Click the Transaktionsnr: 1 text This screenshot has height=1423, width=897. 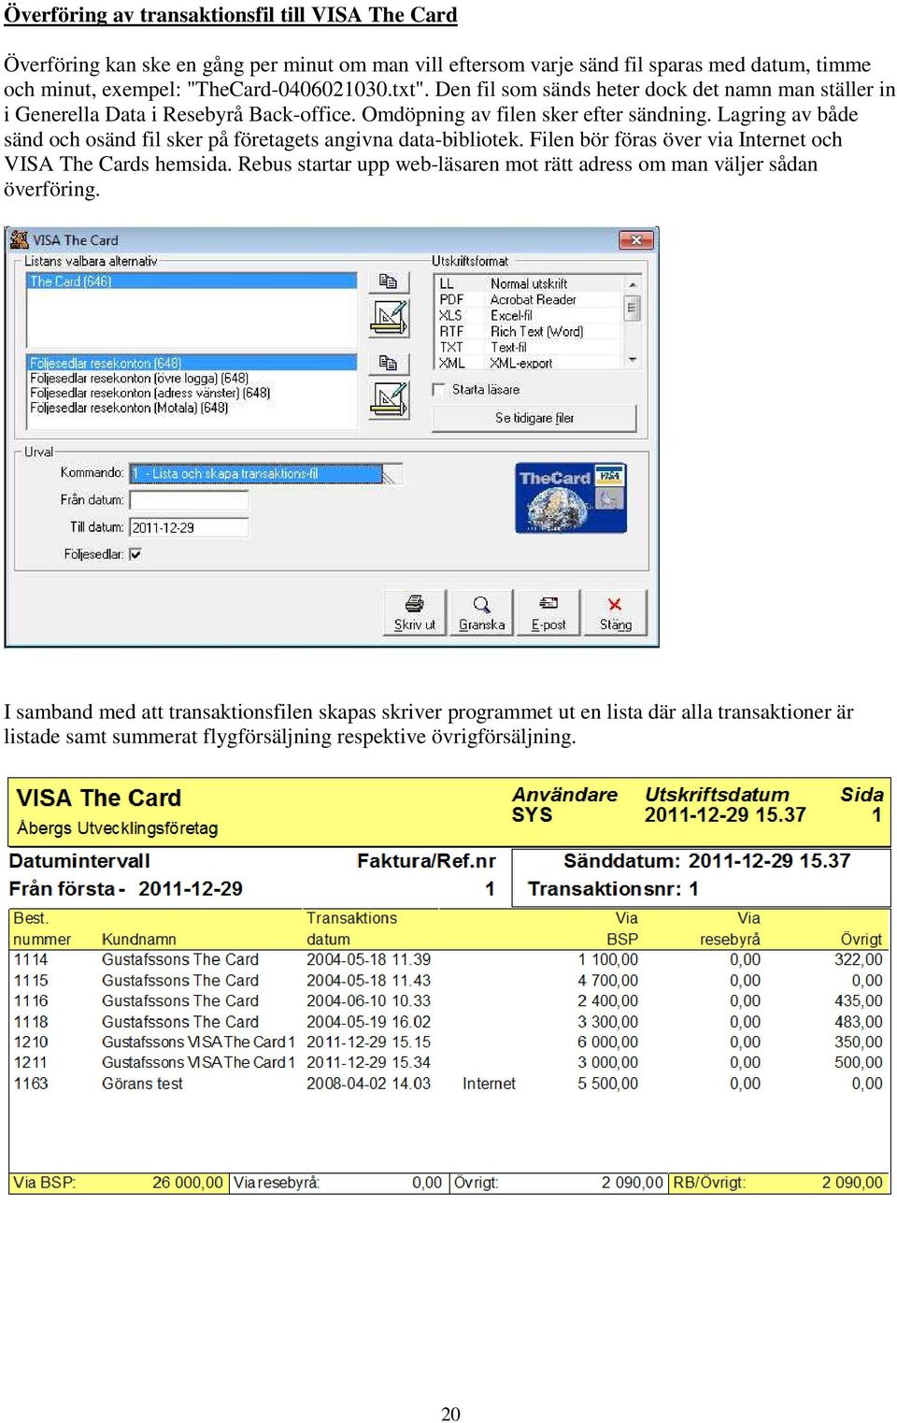click(613, 888)
